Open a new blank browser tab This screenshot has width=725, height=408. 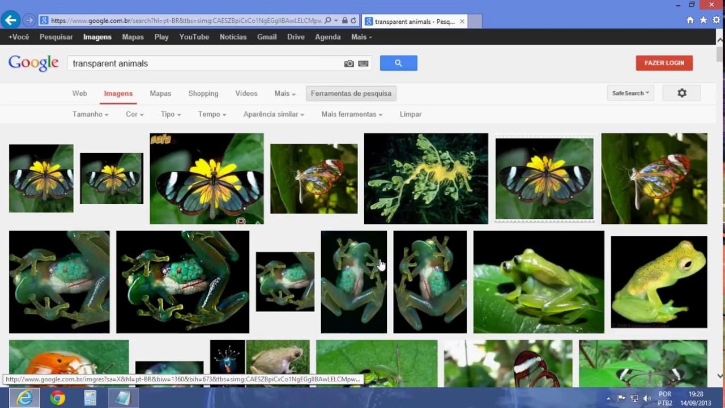[475, 22]
